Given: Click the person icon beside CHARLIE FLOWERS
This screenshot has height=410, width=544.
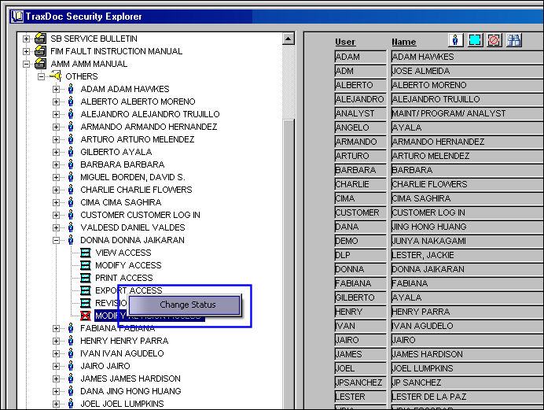Looking at the screenshot, I should point(71,190).
